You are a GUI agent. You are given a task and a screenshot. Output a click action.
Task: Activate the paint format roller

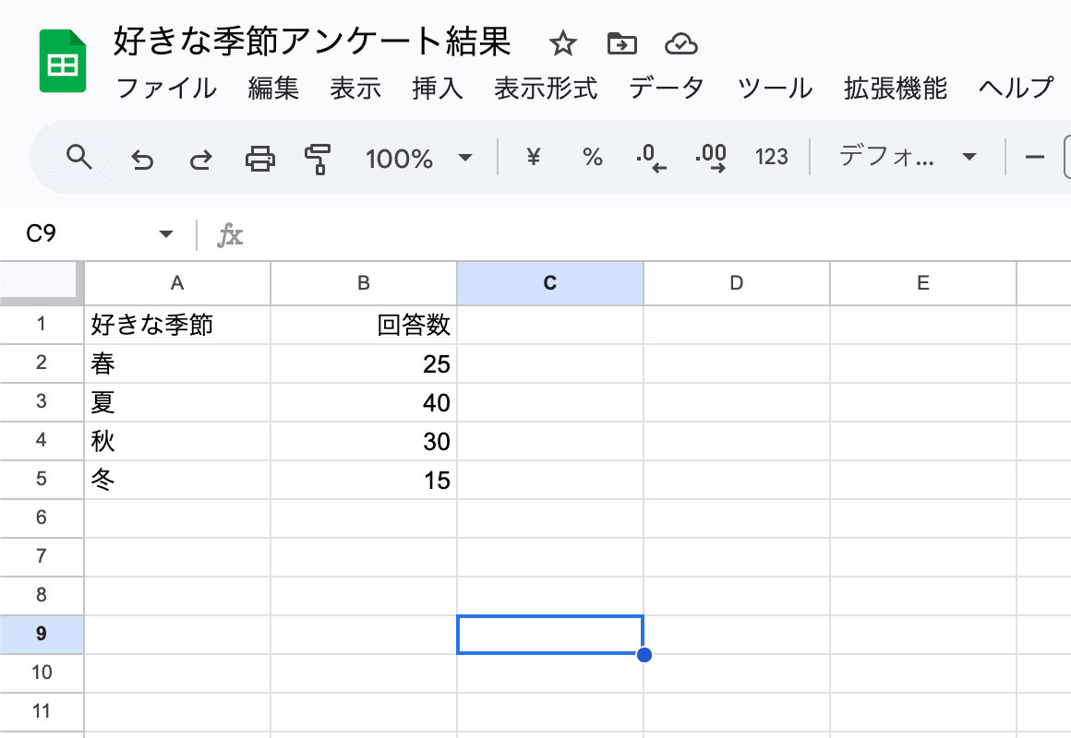coord(318,159)
